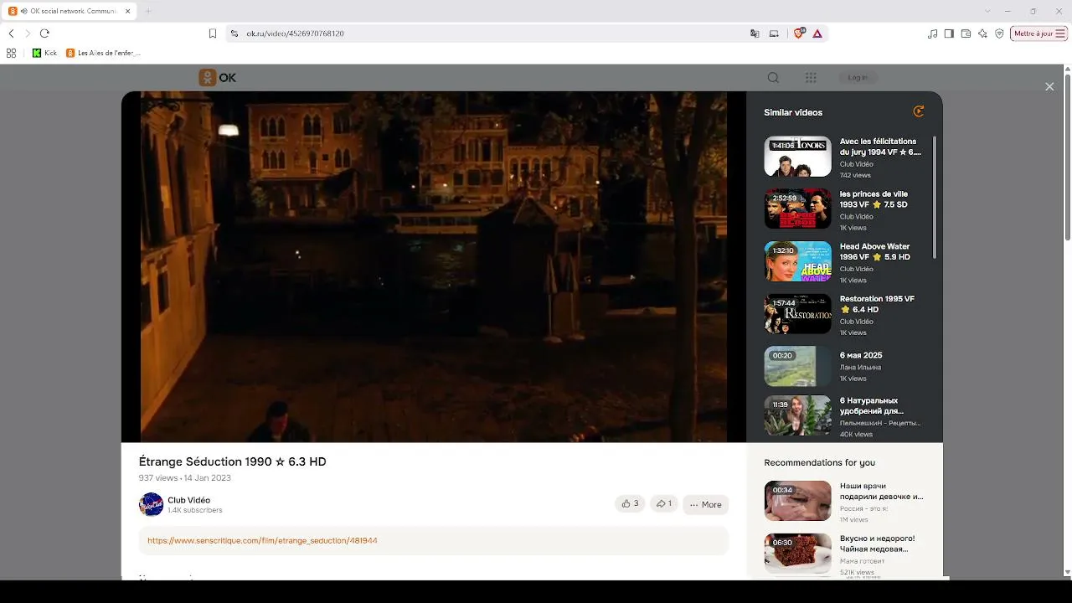Click the Лана Ильина channel name
Image resolution: width=1072 pixels, height=603 pixels.
[860, 367]
